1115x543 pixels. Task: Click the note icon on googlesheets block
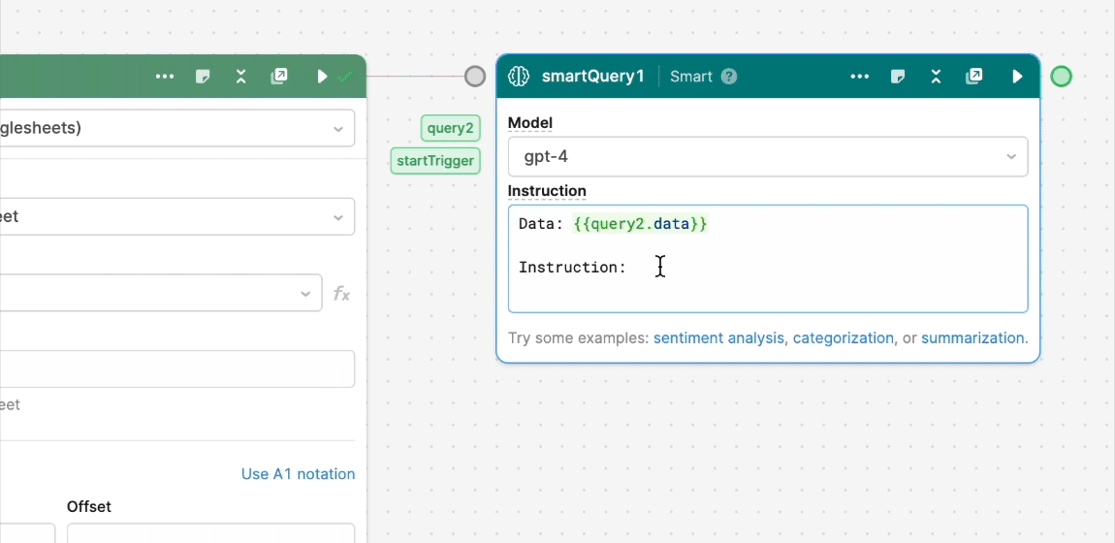tap(203, 77)
